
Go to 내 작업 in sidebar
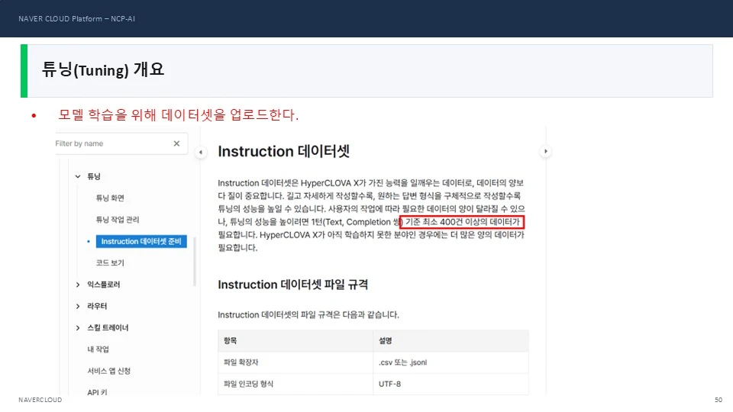coord(98,349)
